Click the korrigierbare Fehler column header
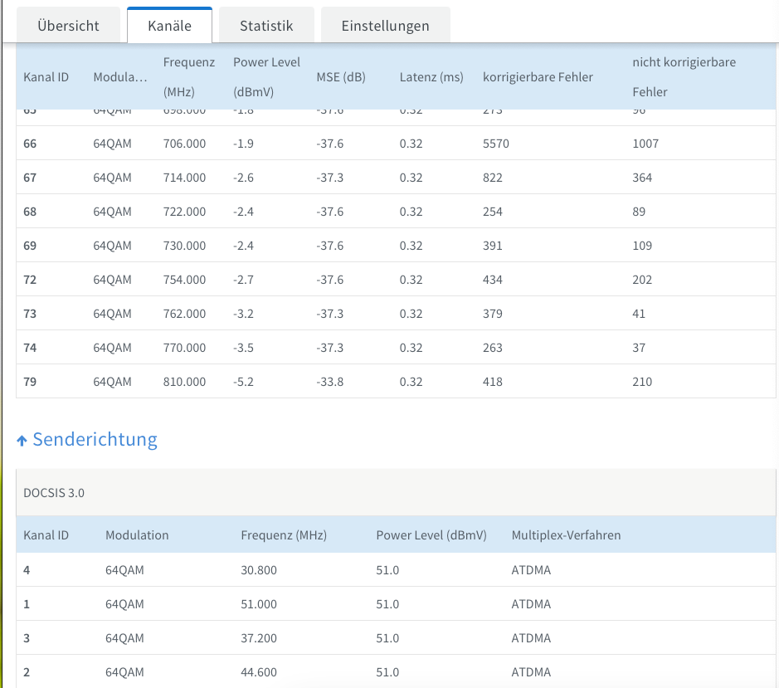 click(x=538, y=77)
